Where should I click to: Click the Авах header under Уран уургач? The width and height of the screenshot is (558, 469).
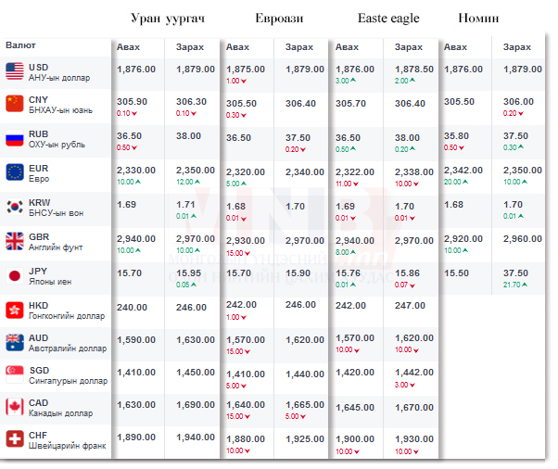(129, 47)
